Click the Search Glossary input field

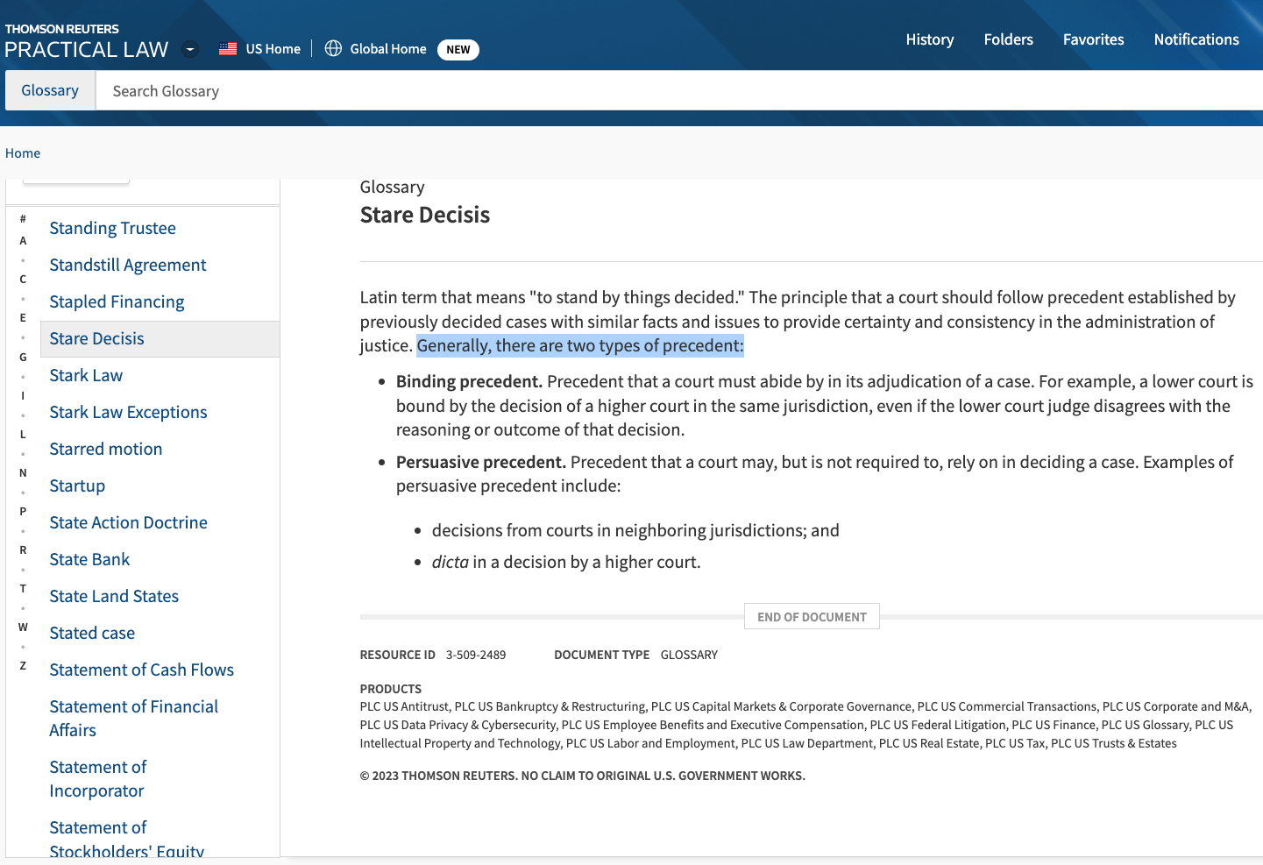(x=614, y=91)
